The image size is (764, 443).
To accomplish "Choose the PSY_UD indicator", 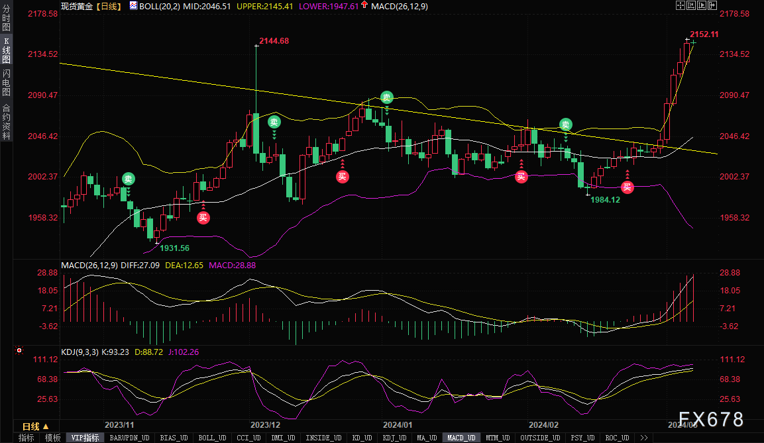I will point(582,438).
